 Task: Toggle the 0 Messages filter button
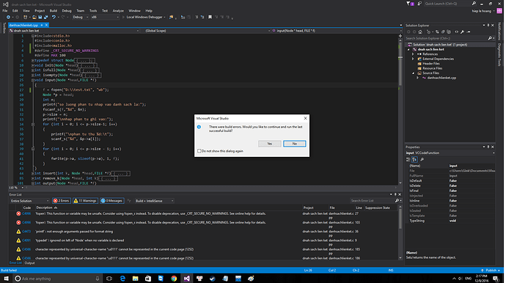(x=111, y=201)
